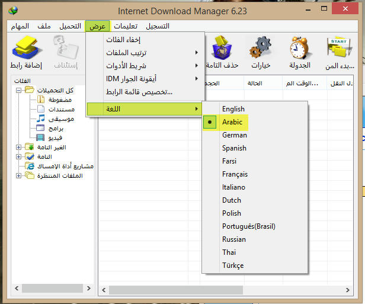Open the Help menu (تعليمات)
This screenshot has width=365, height=304.
(126, 26)
